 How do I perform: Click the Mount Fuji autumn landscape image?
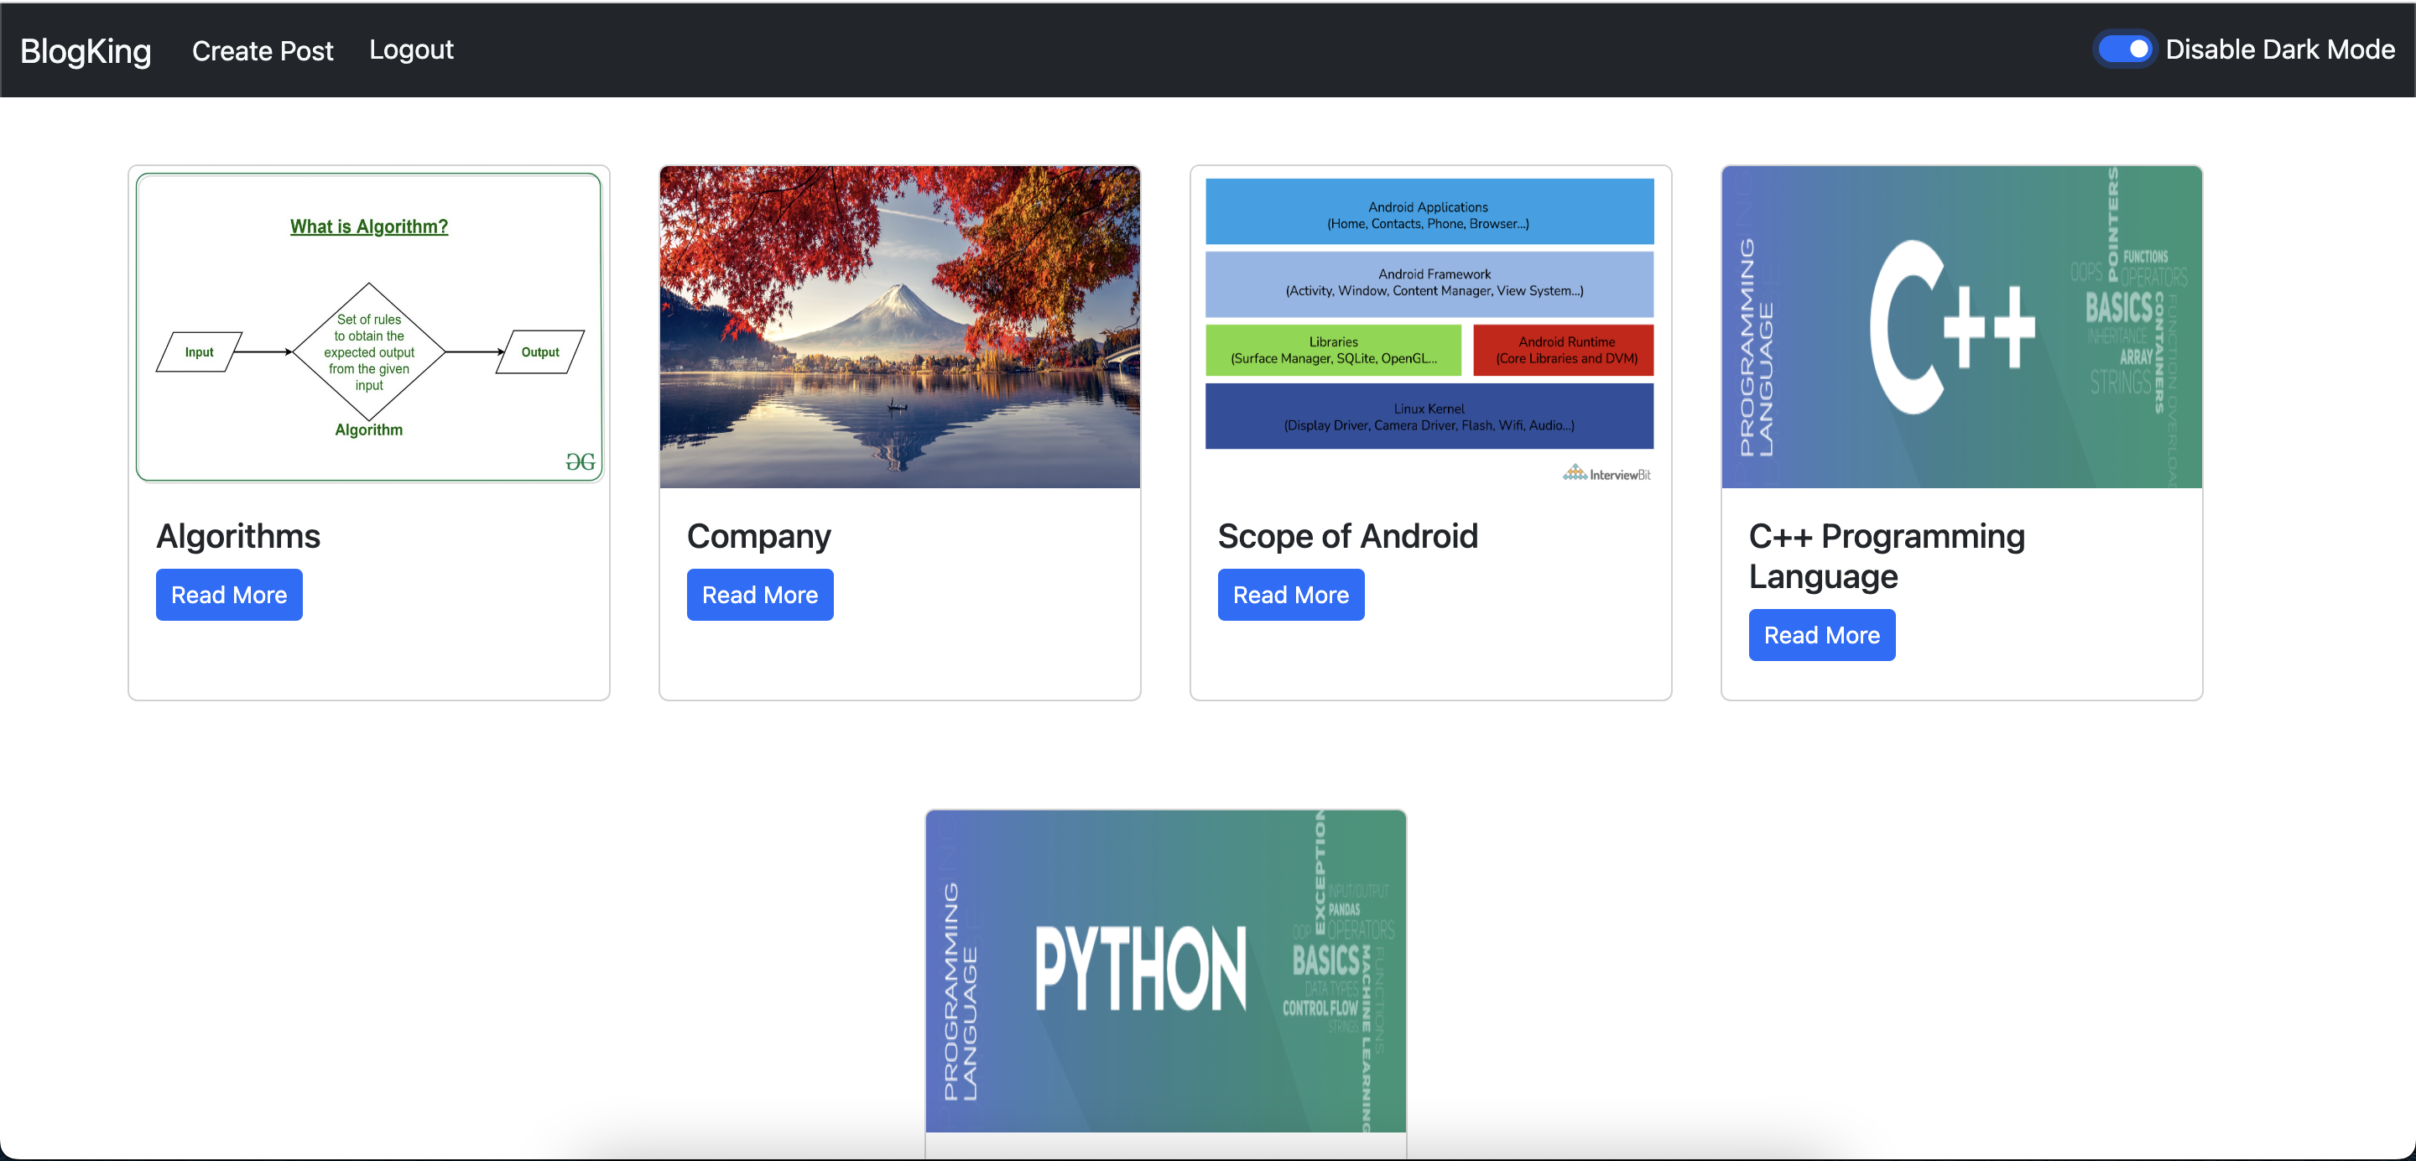click(899, 326)
